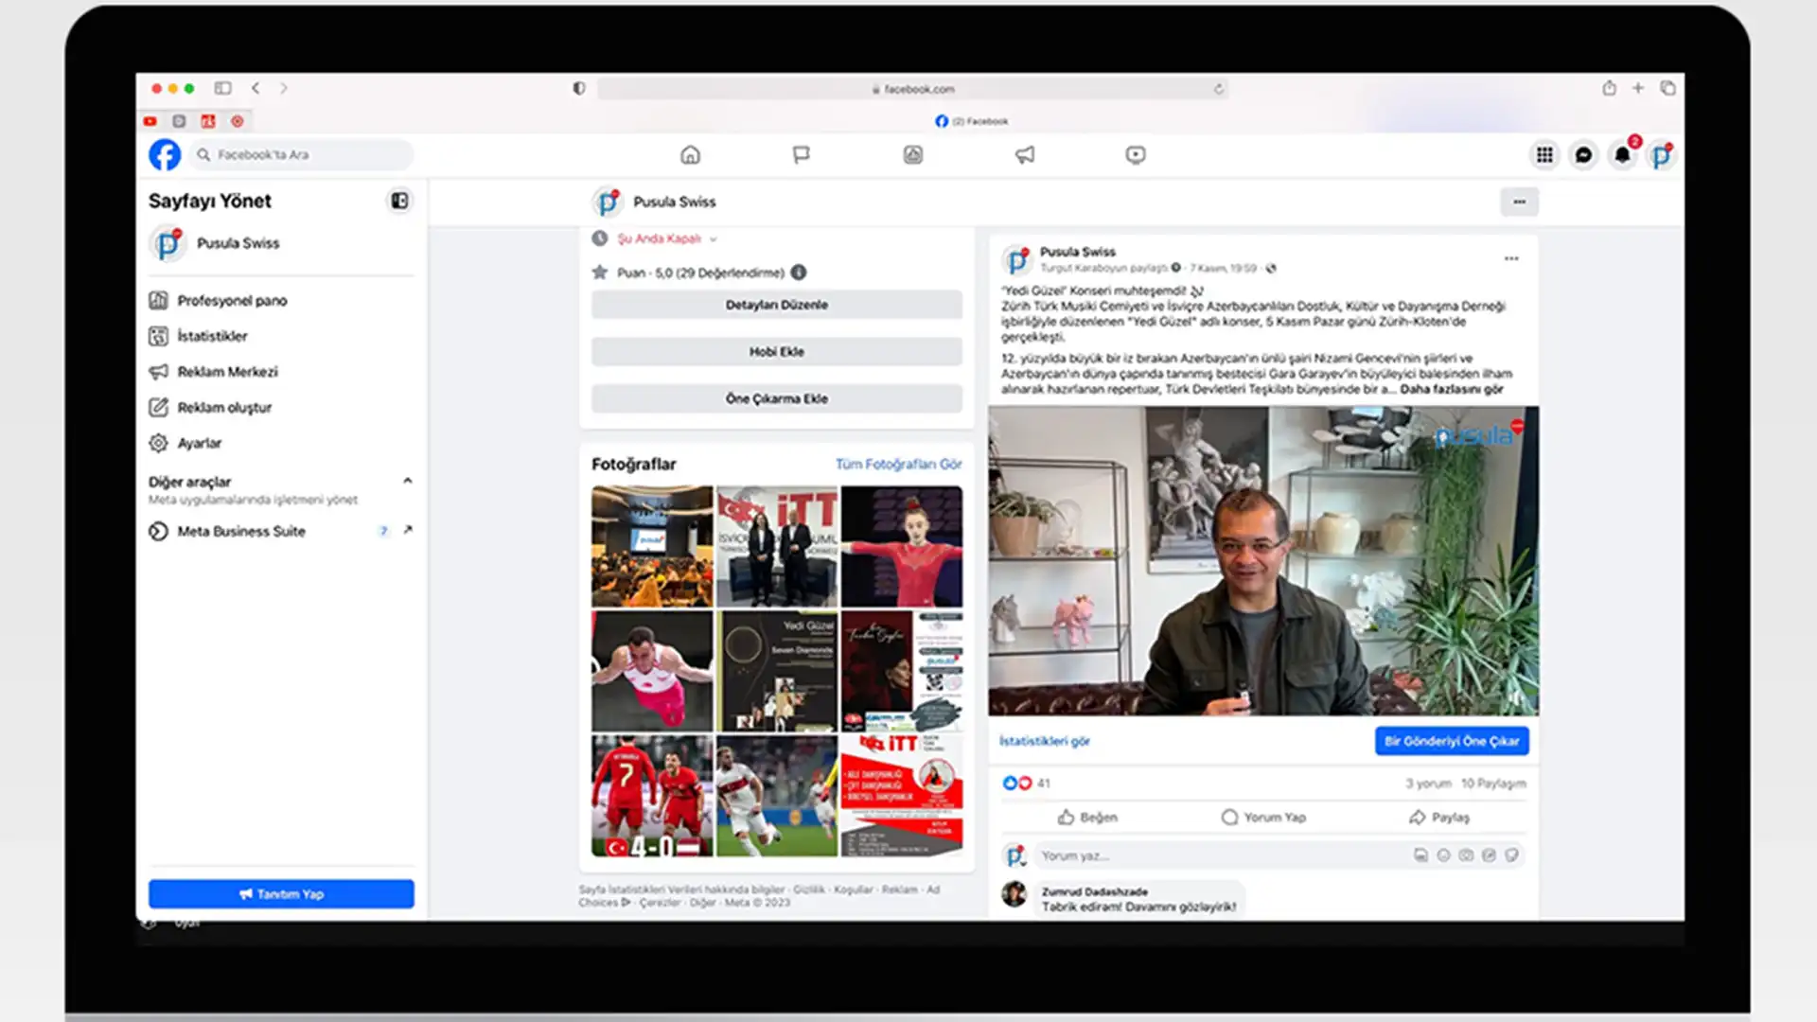The height and width of the screenshot is (1022, 1817).
Task: Open İstatistikler in the sidebar
Action: 212,336
